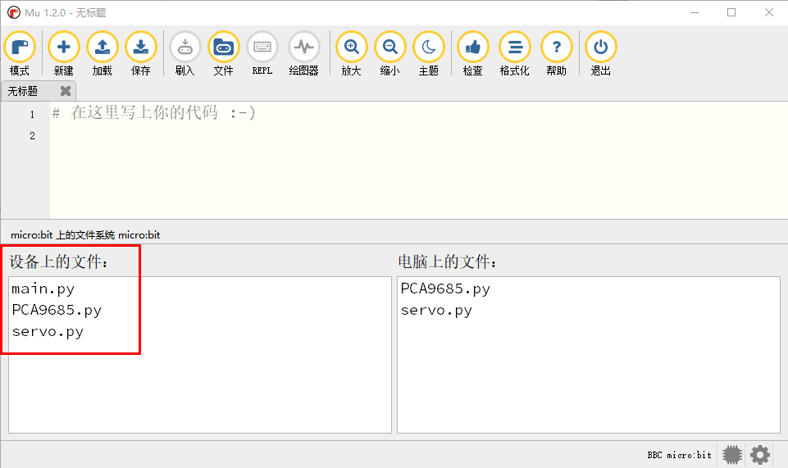Open Help (帮助)
788x468 pixels.
click(556, 53)
